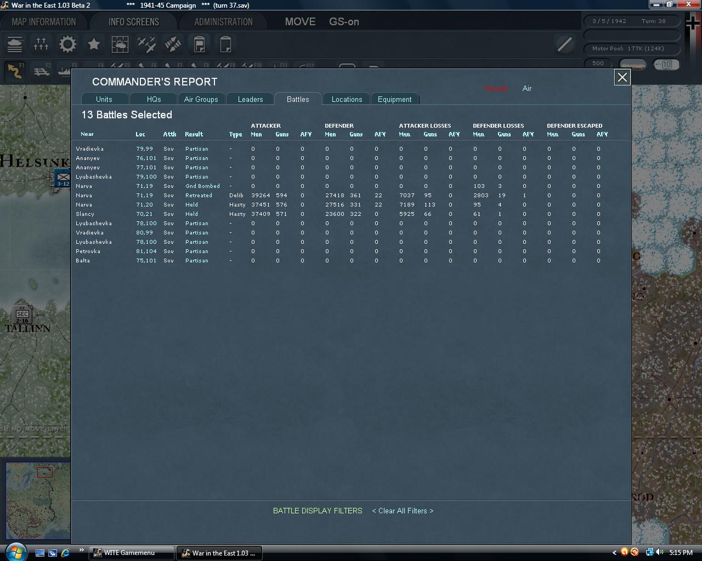This screenshot has height=561, width=702.
Task: Click the Clear All Filters link
Action: (x=403, y=511)
